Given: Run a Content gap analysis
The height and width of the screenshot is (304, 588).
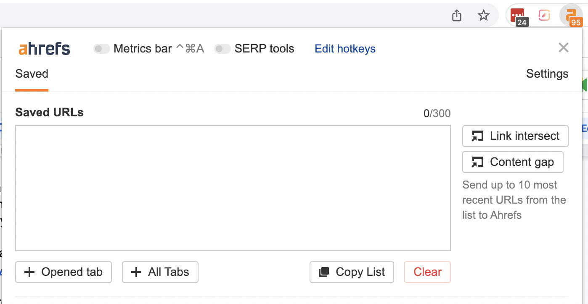Looking at the screenshot, I should pos(512,162).
